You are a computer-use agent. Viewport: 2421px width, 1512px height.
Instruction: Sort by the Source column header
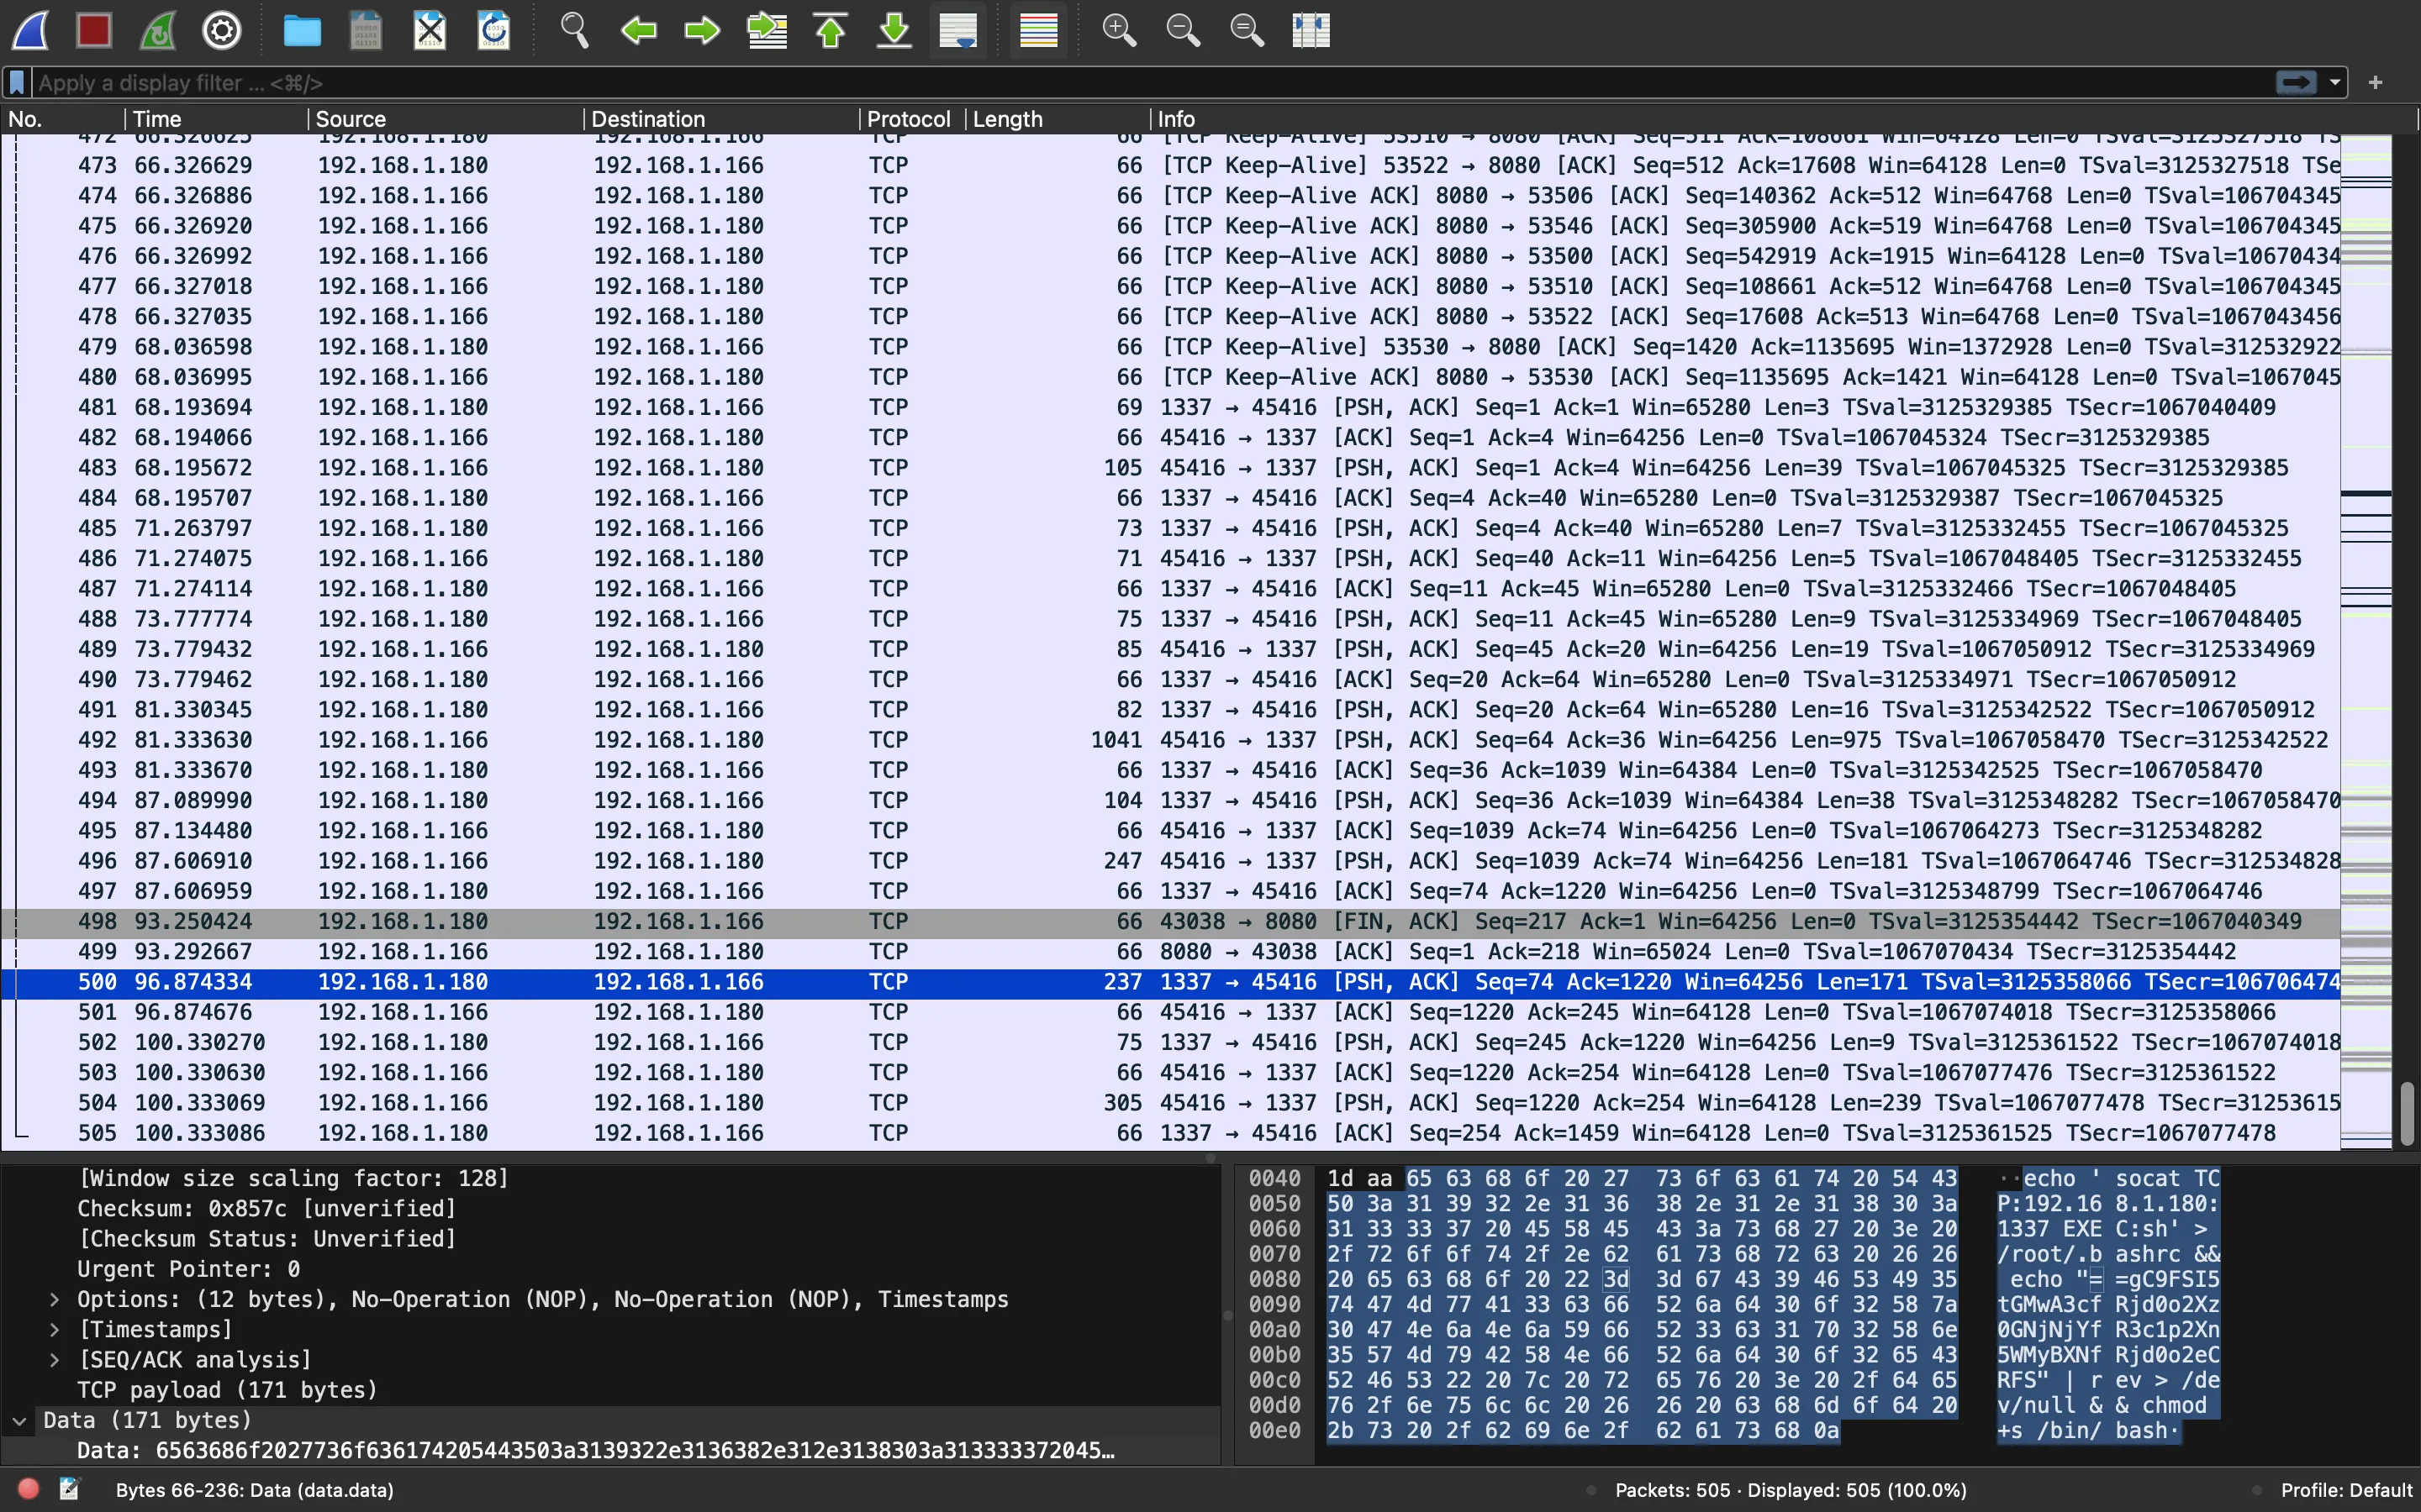446,119
